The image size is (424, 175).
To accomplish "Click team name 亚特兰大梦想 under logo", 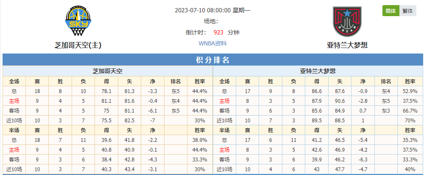I will tap(347, 45).
